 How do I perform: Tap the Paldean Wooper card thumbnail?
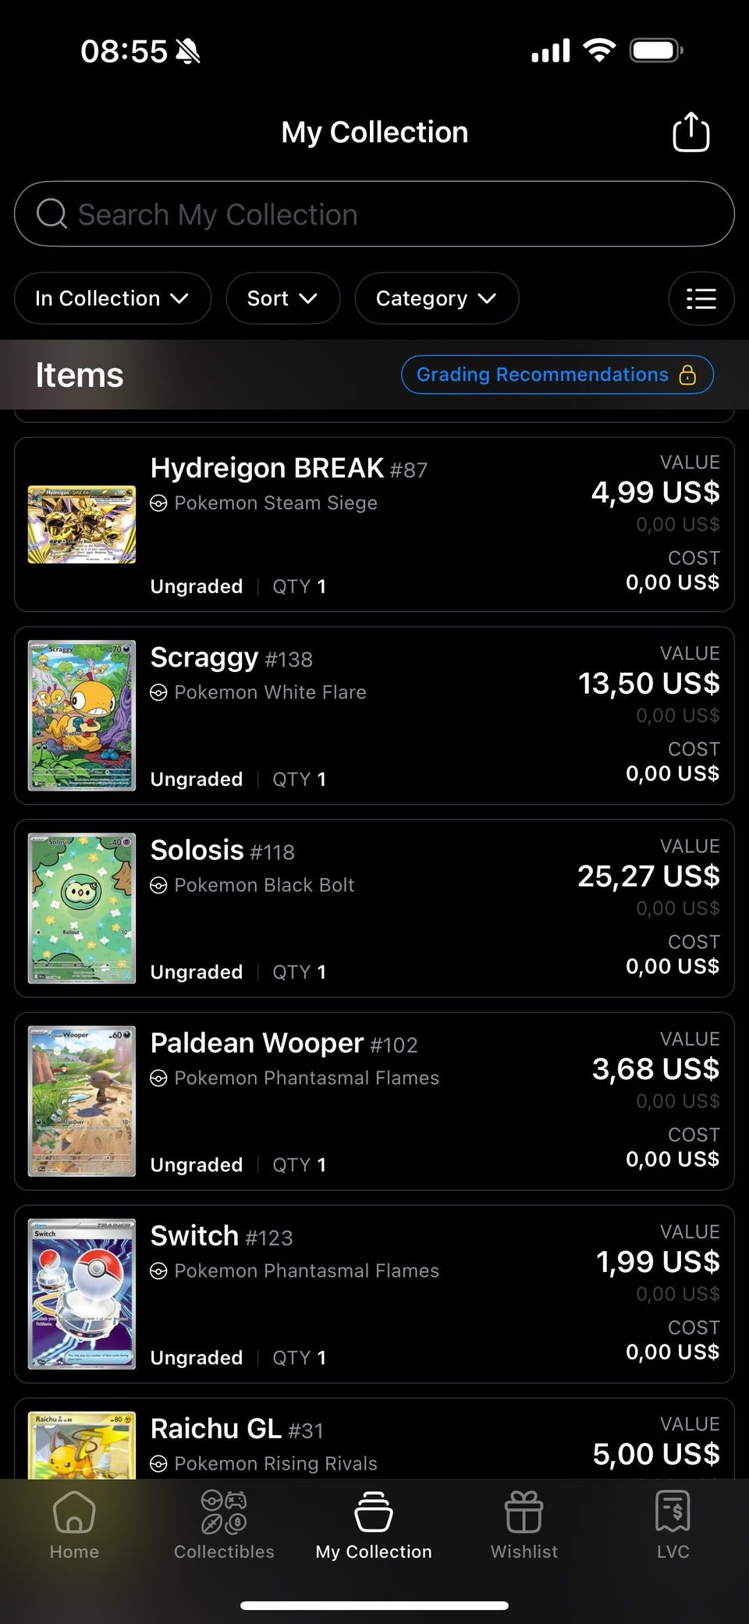pyautogui.click(x=82, y=1101)
